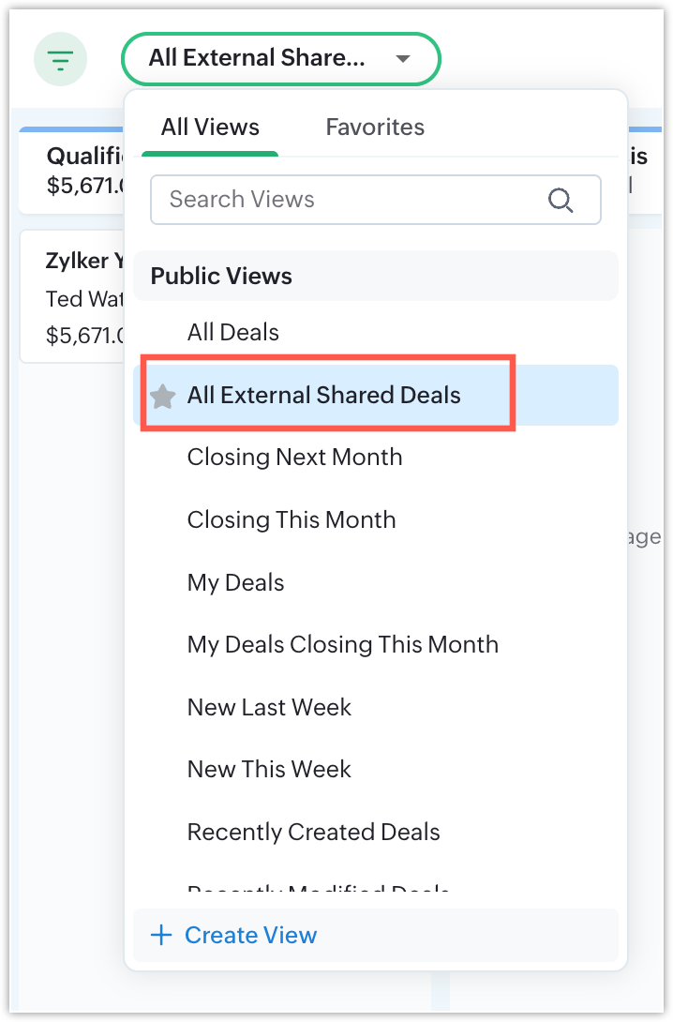
Task: Switch to the Favorites tab
Action: point(375,128)
